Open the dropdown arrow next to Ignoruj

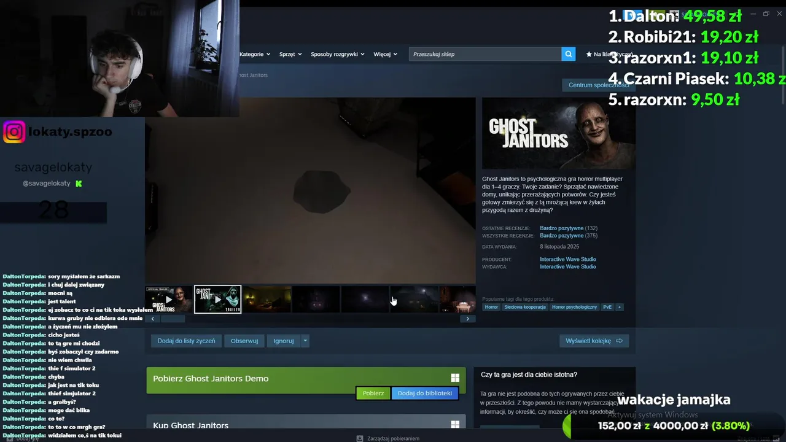pos(305,341)
